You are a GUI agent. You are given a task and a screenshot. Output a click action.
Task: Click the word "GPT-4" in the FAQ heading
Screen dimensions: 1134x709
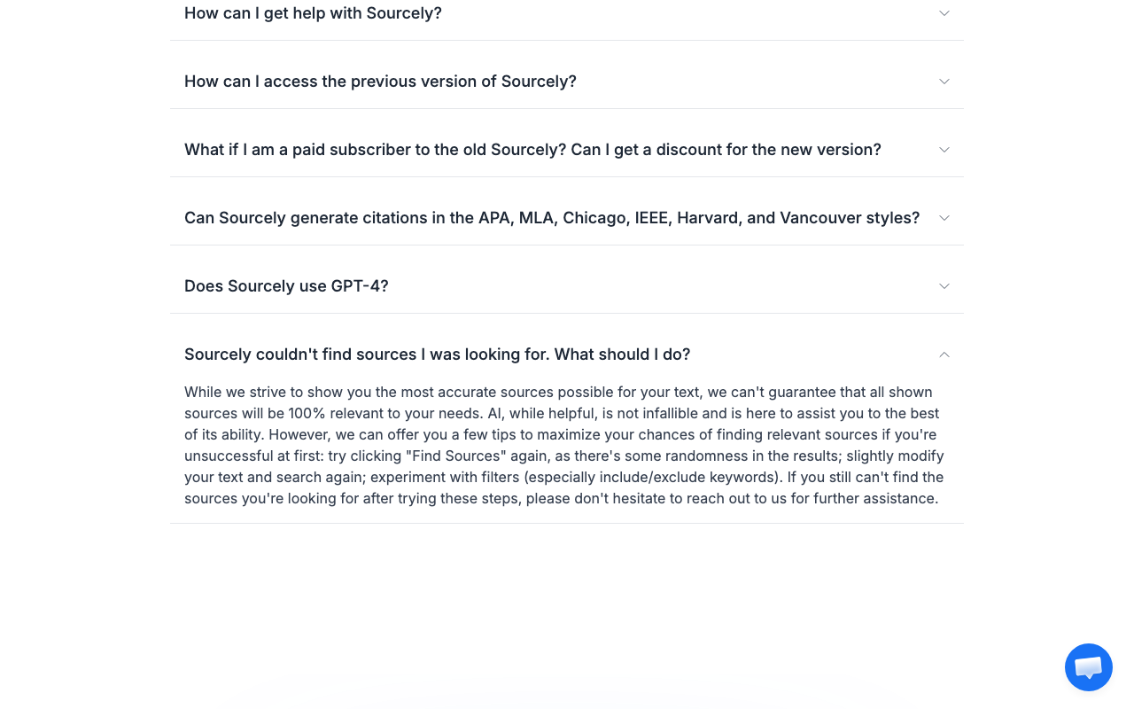[359, 286]
